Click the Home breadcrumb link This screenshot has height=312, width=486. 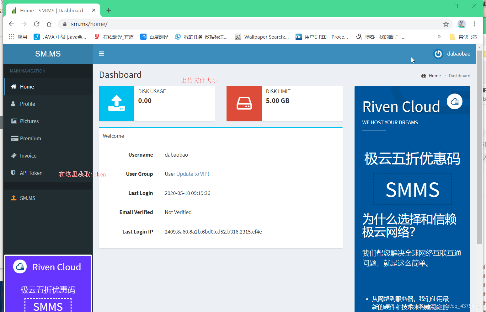(435, 76)
